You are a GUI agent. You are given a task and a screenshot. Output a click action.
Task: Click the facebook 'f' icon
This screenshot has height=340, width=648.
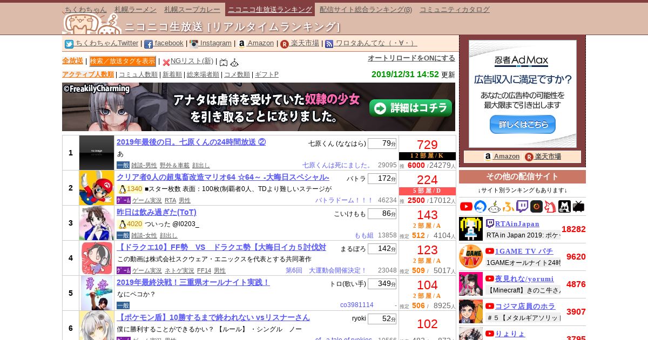[x=148, y=44]
